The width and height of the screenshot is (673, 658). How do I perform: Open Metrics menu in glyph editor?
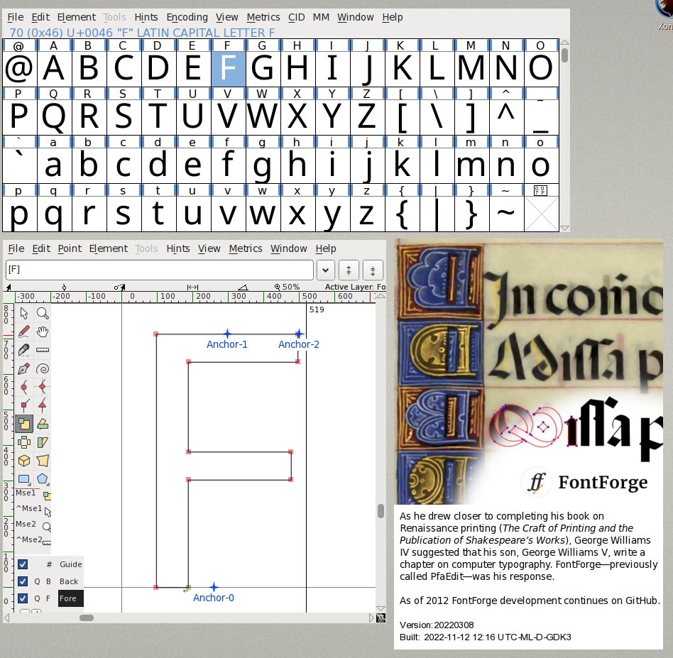246,248
